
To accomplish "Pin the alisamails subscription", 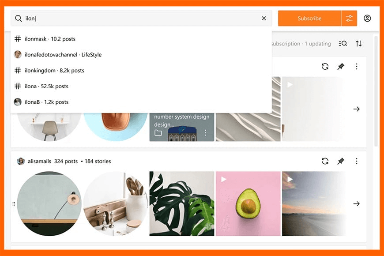I will click(341, 161).
